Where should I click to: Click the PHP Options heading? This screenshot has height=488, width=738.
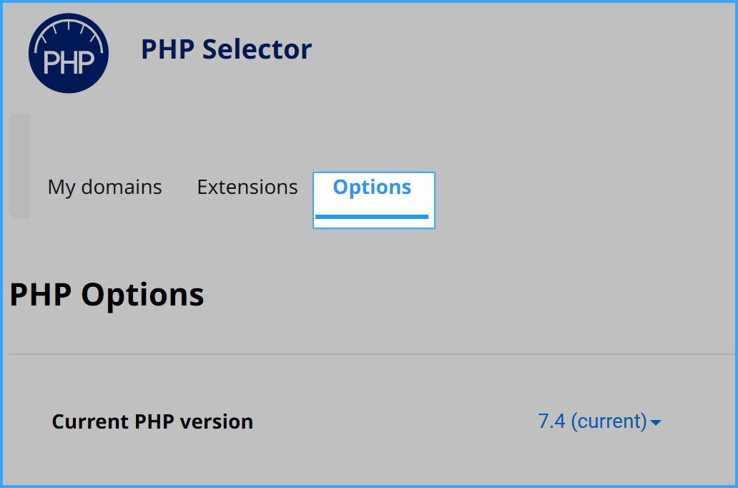107,296
